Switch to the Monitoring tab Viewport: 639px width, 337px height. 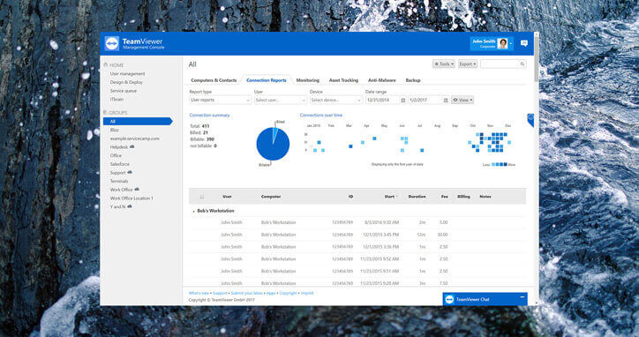point(308,80)
